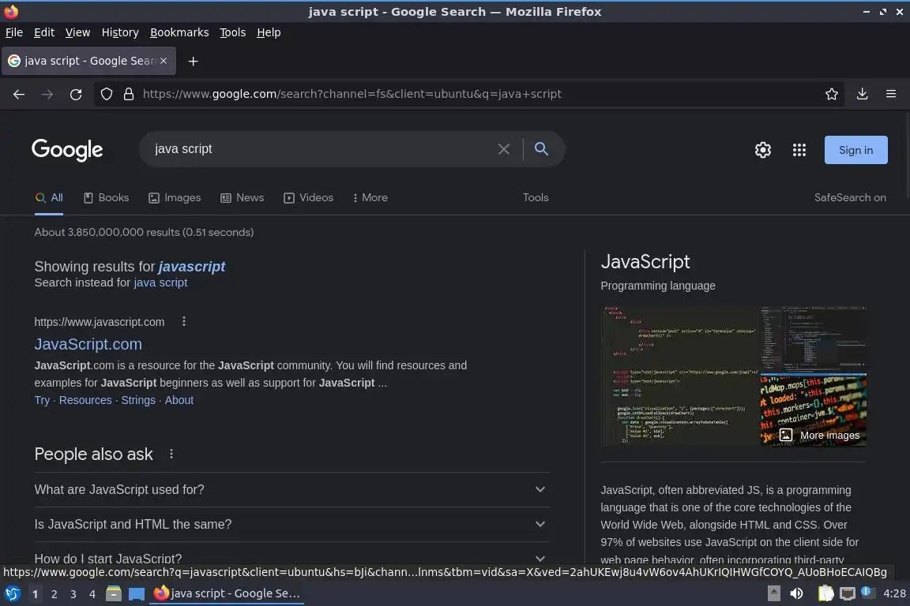Image resolution: width=910 pixels, height=606 pixels.
Task: Click SafeSearch on
Action: pos(850,198)
